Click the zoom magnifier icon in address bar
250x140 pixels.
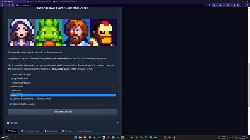coord(205,5)
